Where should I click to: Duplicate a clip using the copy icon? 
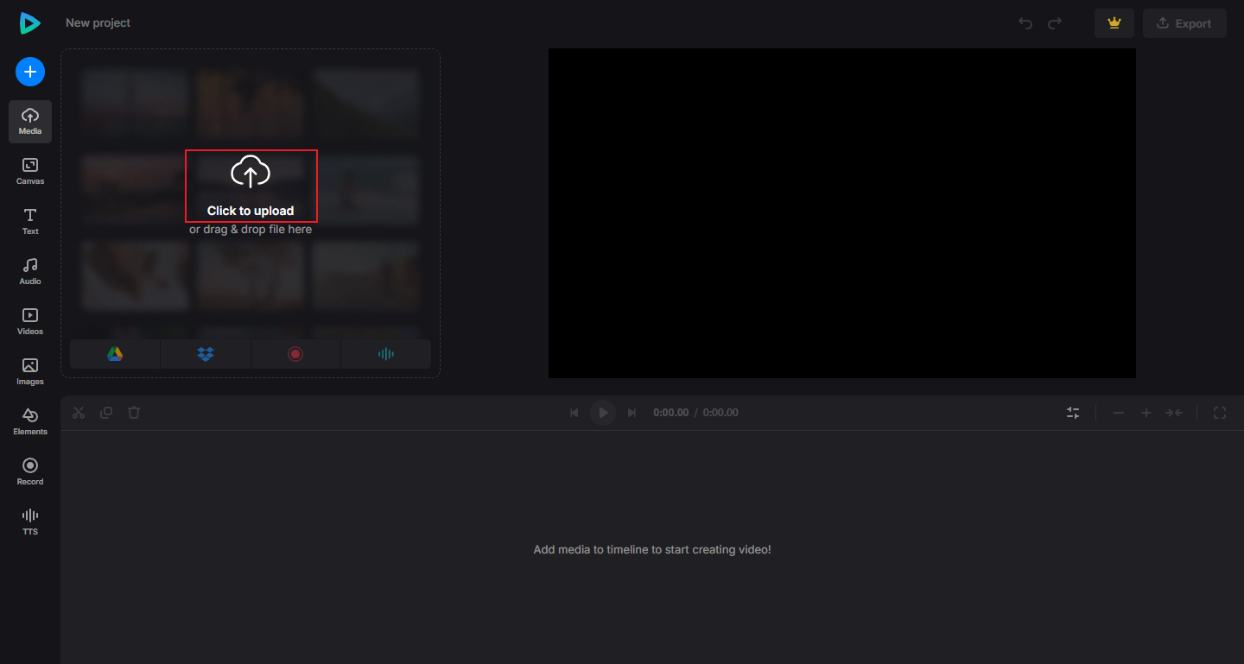pyautogui.click(x=105, y=412)
